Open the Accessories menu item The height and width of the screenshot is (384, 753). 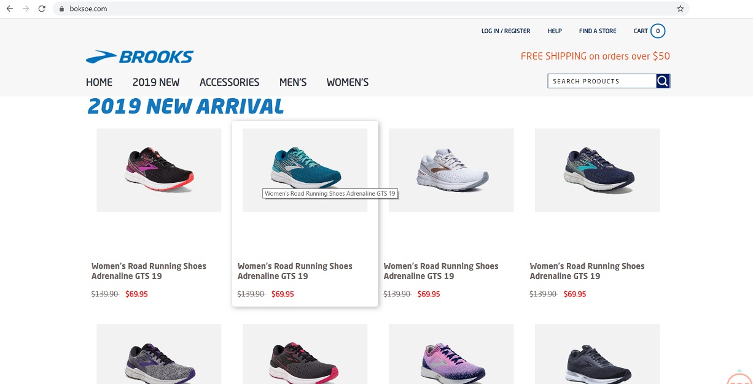coord(230,82)
